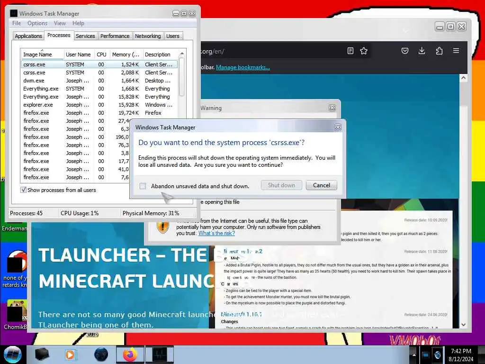Open the Pocket save icon in Firefox

click(x=404, y=51)
